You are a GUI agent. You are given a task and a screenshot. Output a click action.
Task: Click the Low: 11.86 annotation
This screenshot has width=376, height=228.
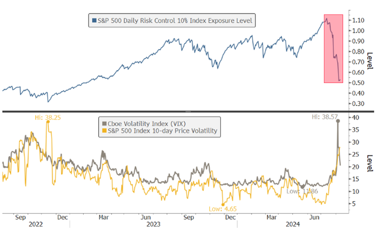tap(302, 191)
